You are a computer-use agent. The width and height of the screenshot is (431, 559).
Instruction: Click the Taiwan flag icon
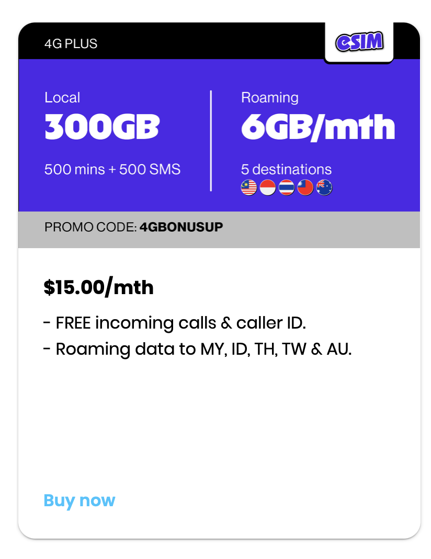pos(305,187)
